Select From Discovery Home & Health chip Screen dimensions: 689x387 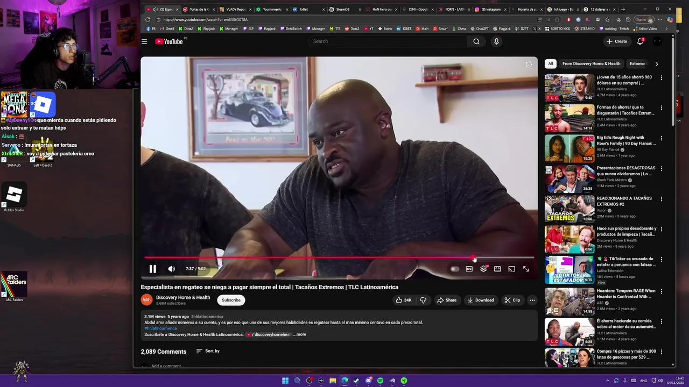coord(592,63)
